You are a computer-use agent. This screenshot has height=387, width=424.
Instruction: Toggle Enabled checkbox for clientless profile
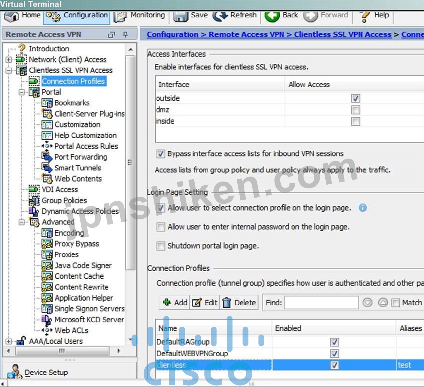tap(335, 365)
